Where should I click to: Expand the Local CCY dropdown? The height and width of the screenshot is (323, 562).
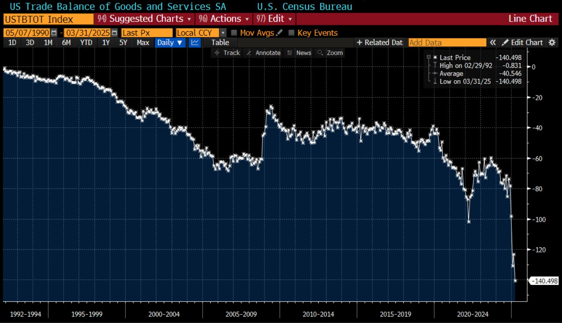(x=223, y=33)
